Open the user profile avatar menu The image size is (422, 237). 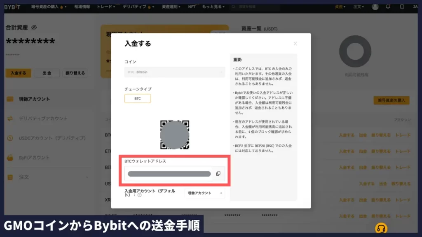point(375,7)
